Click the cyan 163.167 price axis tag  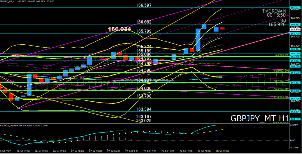tap(295, 119)
